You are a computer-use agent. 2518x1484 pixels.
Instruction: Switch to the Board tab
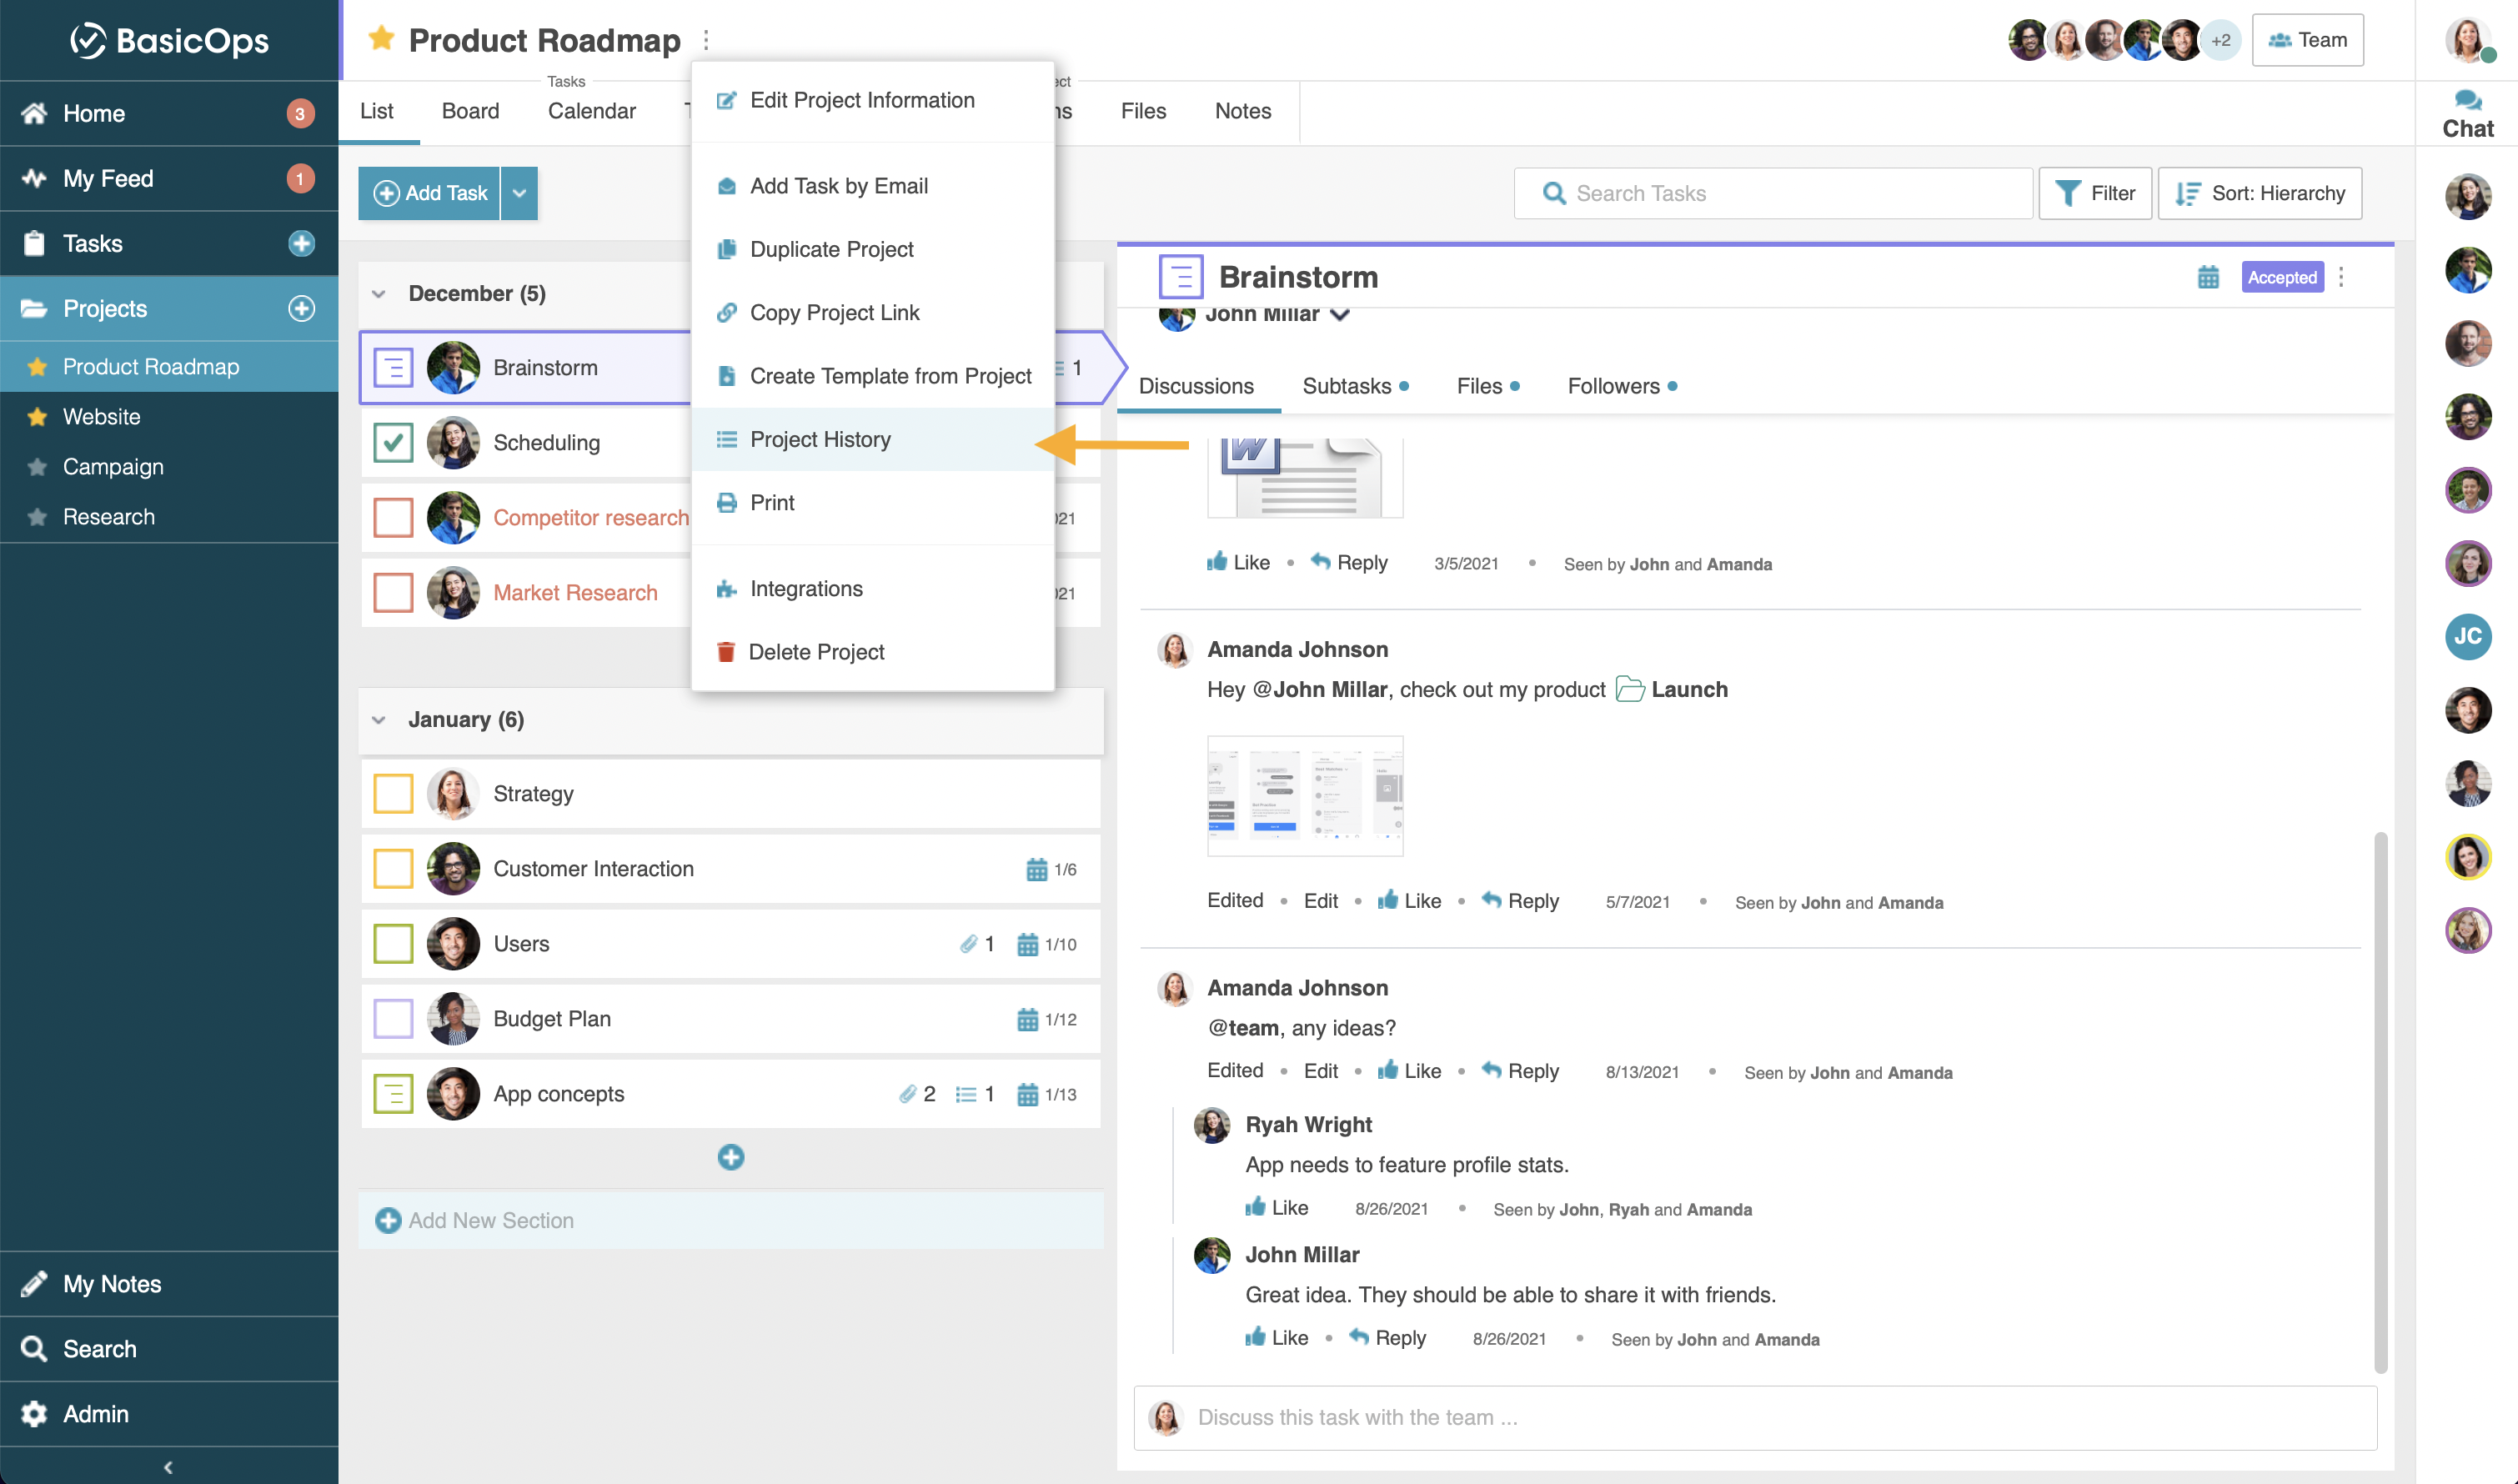click(470, 111)
